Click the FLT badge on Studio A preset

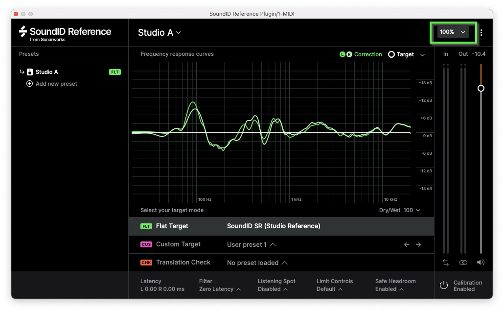pos(115,72)
